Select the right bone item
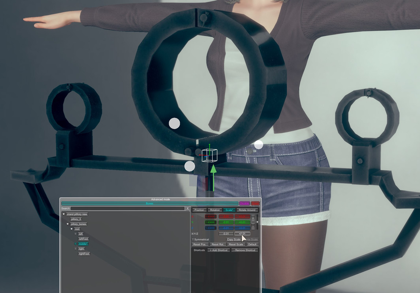This screenshot has width=420, height=293. pyautogui.click(x=81, y=249)
